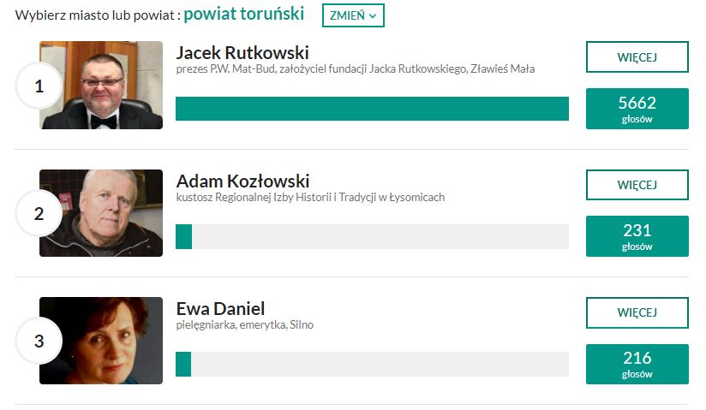
Task: Open Adam Kozłowski's photo thumbnail
Action: pos(101,213)
